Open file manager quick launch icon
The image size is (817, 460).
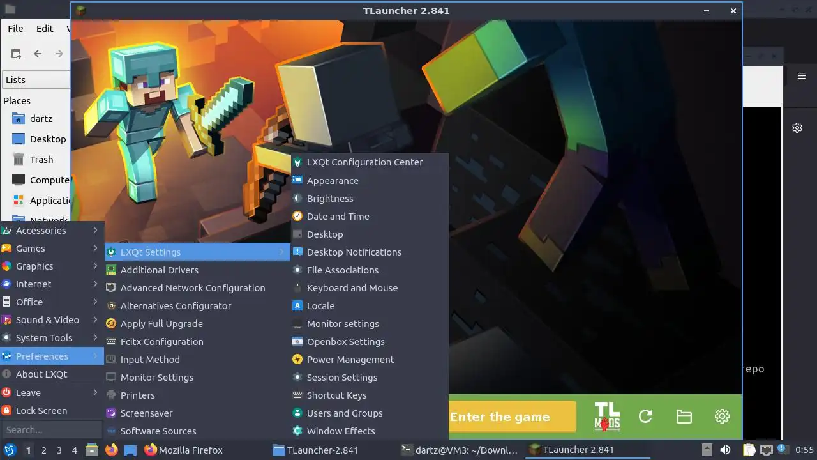click(x=92, y=450)
